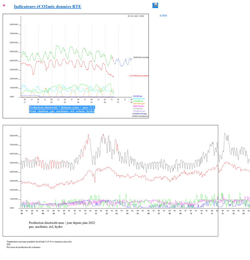
Task: Click the 594 MW gaz legend entry
Action: pyautogui.click(x=138, y=96)
